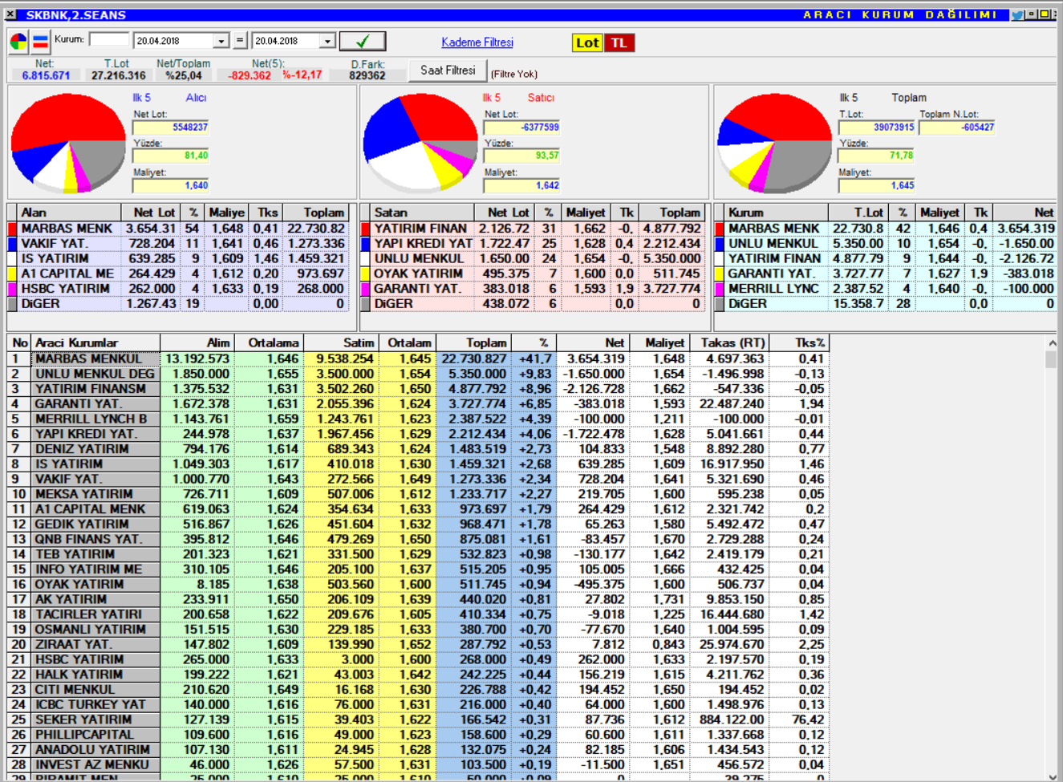Open the first date dropdown 20.04.2018
1063x782 pixels.
(x=221, y=41)
